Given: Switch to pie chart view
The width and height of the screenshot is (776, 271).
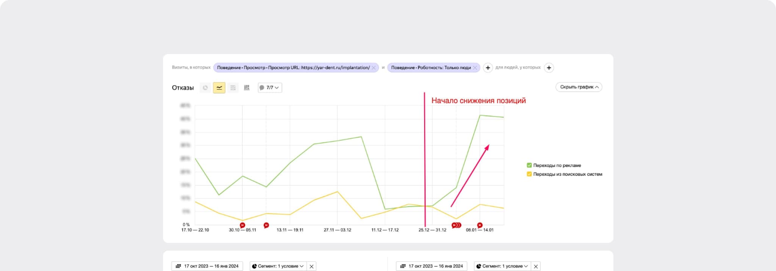Looking at the screenshot, I should (205, 88).
